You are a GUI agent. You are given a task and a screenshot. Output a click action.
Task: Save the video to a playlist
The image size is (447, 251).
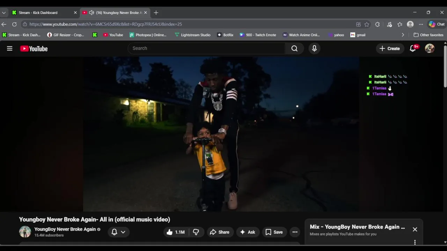(274, 232)
